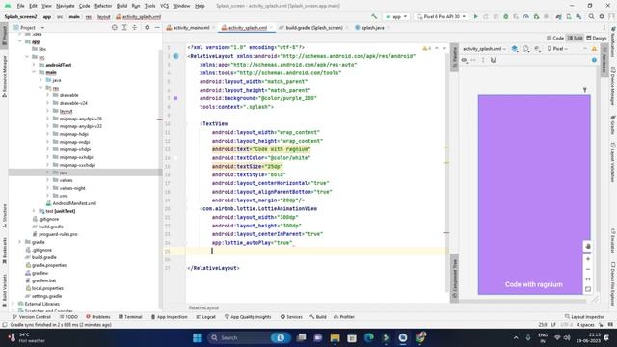The height and width of the screenshot is (347, 617).
Task: Select pan hand tool in preview
Action: point(588,247)
